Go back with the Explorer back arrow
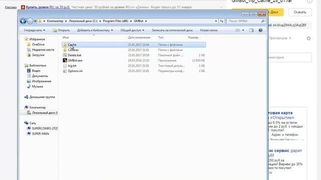This screenshot has height=180, width=321. point(23,21)
